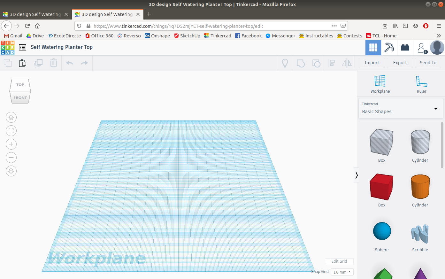This screenshot has width=445, height=279.
Task: Click the Group shapes icon
Action: [x=301, y=63]
